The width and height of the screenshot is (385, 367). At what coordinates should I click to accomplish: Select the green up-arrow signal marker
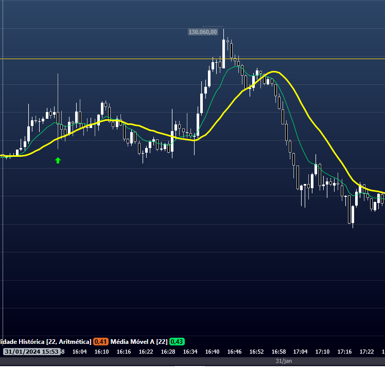(58, 160)
